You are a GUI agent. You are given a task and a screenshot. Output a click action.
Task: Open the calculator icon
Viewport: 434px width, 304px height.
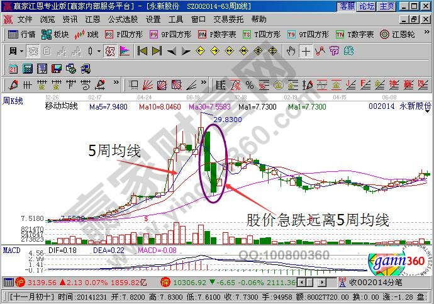coord(28,69)
